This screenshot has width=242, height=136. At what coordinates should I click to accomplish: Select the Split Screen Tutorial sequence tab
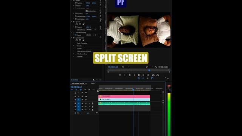[x=78, y=83]
